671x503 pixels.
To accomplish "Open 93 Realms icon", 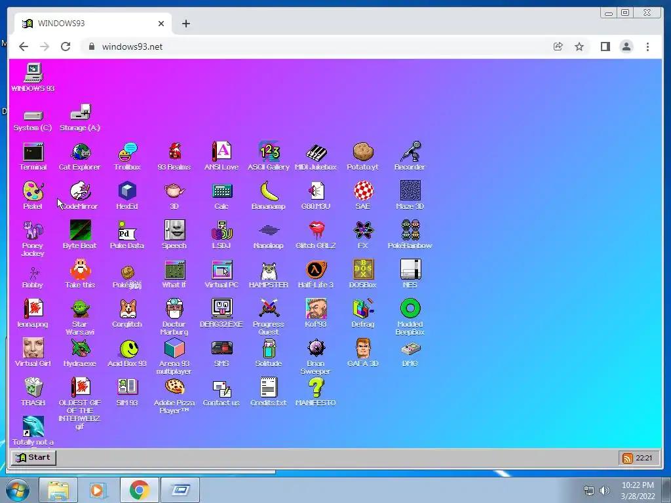I will click(174, 156).
